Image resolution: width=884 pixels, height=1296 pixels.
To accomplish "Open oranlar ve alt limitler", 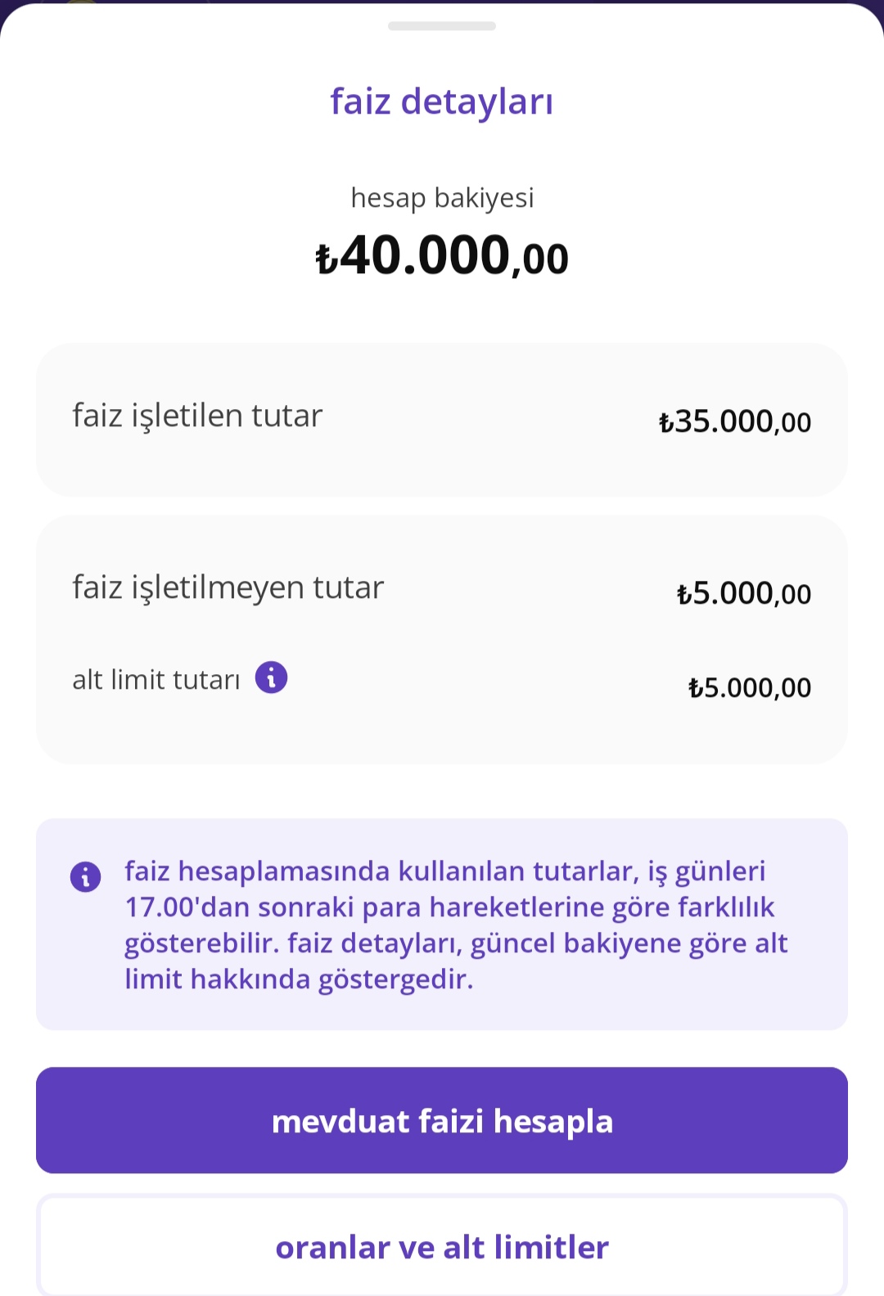I will 442,1247.
